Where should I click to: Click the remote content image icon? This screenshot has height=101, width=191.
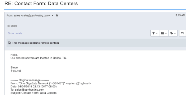click(x=10, y=43)
